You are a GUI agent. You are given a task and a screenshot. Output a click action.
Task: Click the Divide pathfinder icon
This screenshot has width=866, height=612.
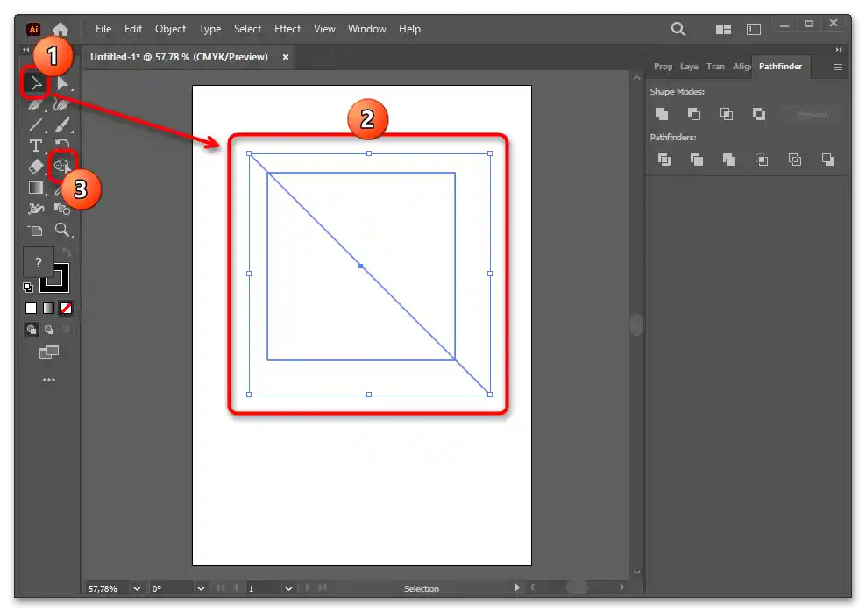[x=664, y=160]
